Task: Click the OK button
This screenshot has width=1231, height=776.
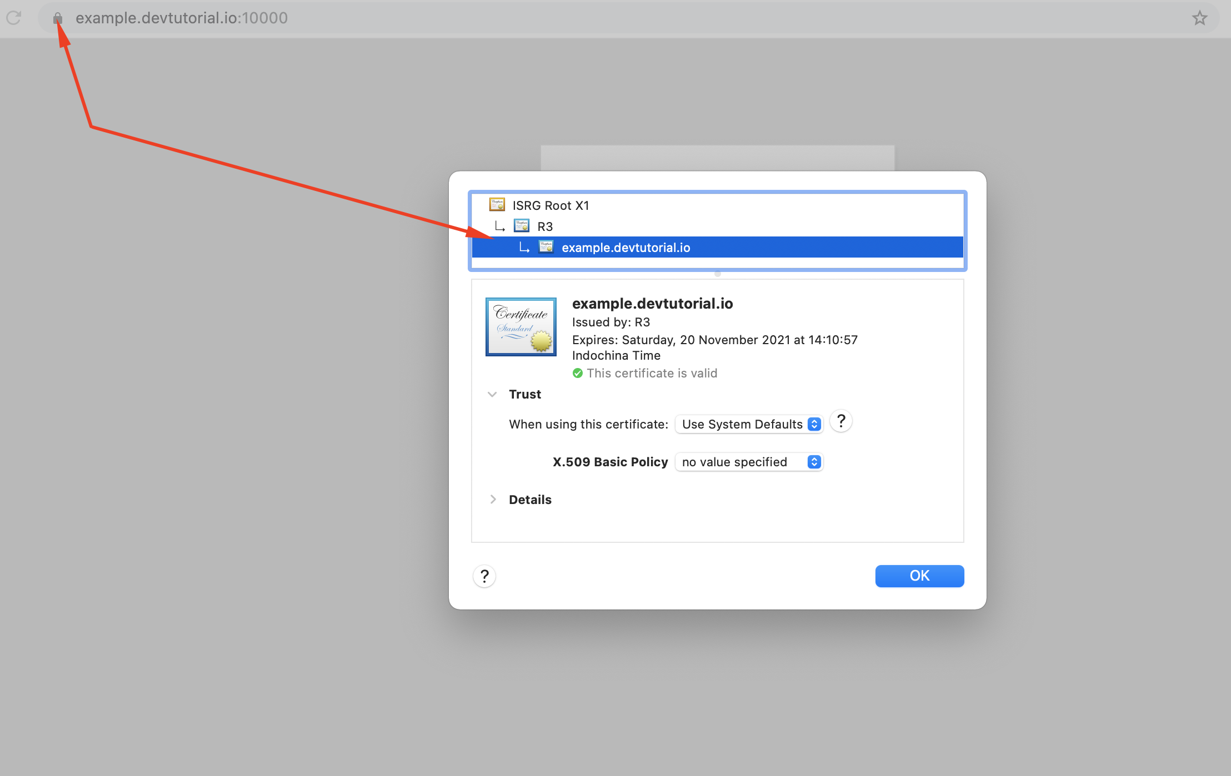Action: tap(919, 576)
